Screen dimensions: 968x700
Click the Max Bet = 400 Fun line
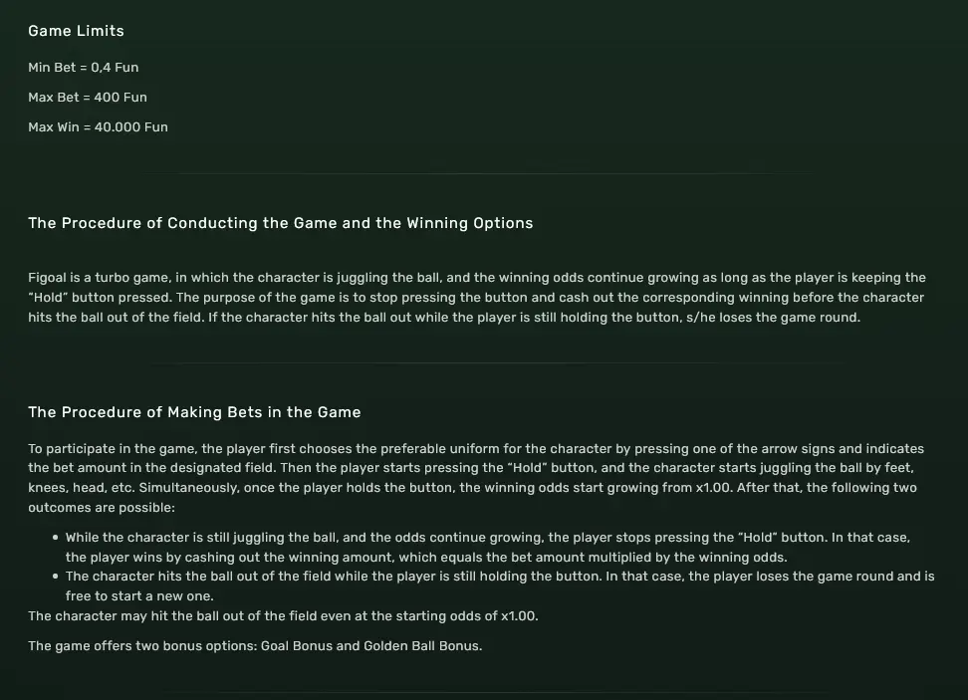88,98
